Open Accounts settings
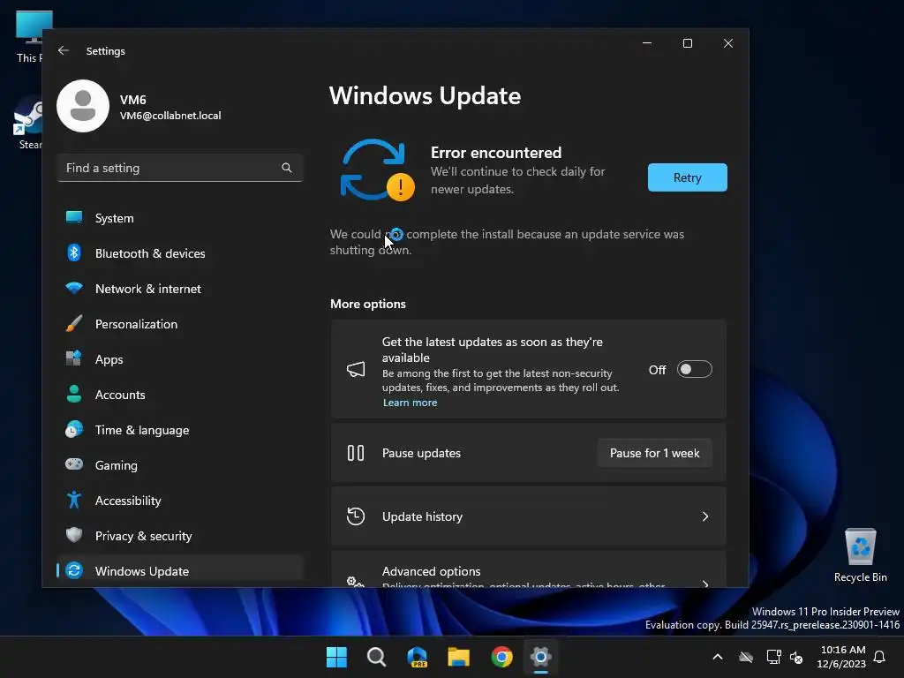The width and height of the screenshot is (904, 678). [x=180, y=395]
